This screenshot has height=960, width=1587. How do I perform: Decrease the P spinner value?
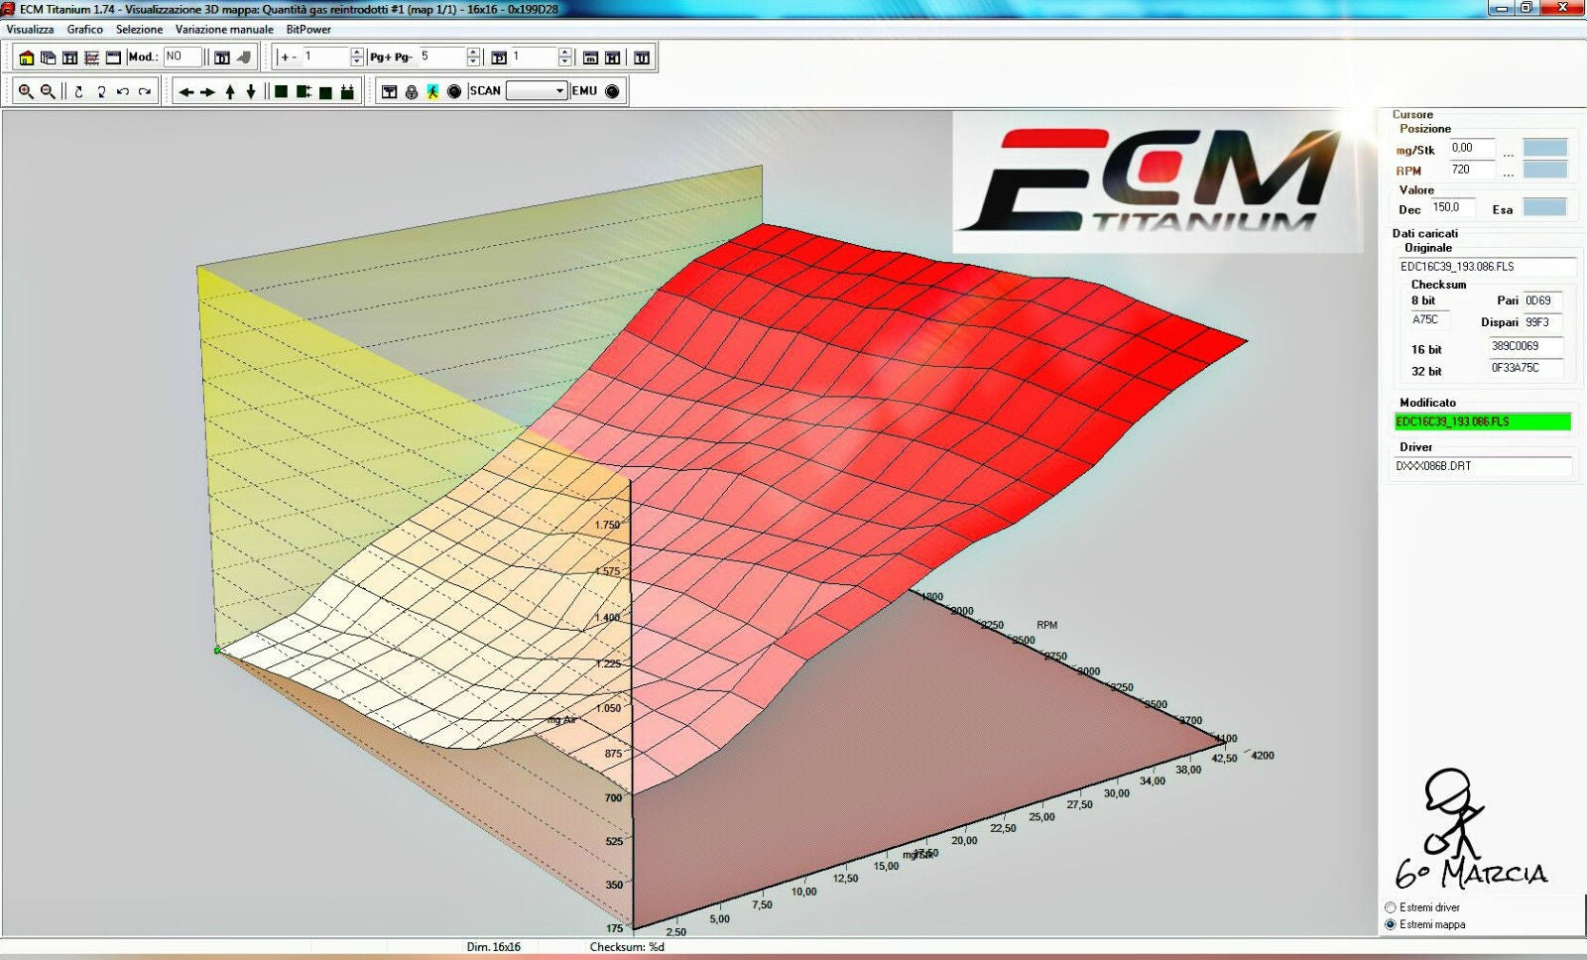point(564,62)
